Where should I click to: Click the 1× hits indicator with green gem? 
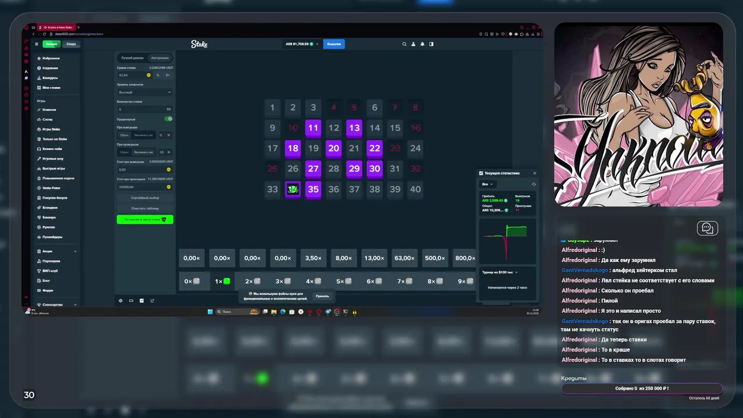(x=222, y=281)
